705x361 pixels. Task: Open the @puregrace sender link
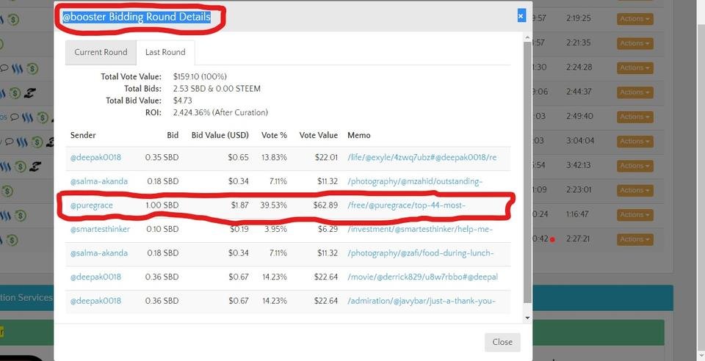tap(92, 205)
